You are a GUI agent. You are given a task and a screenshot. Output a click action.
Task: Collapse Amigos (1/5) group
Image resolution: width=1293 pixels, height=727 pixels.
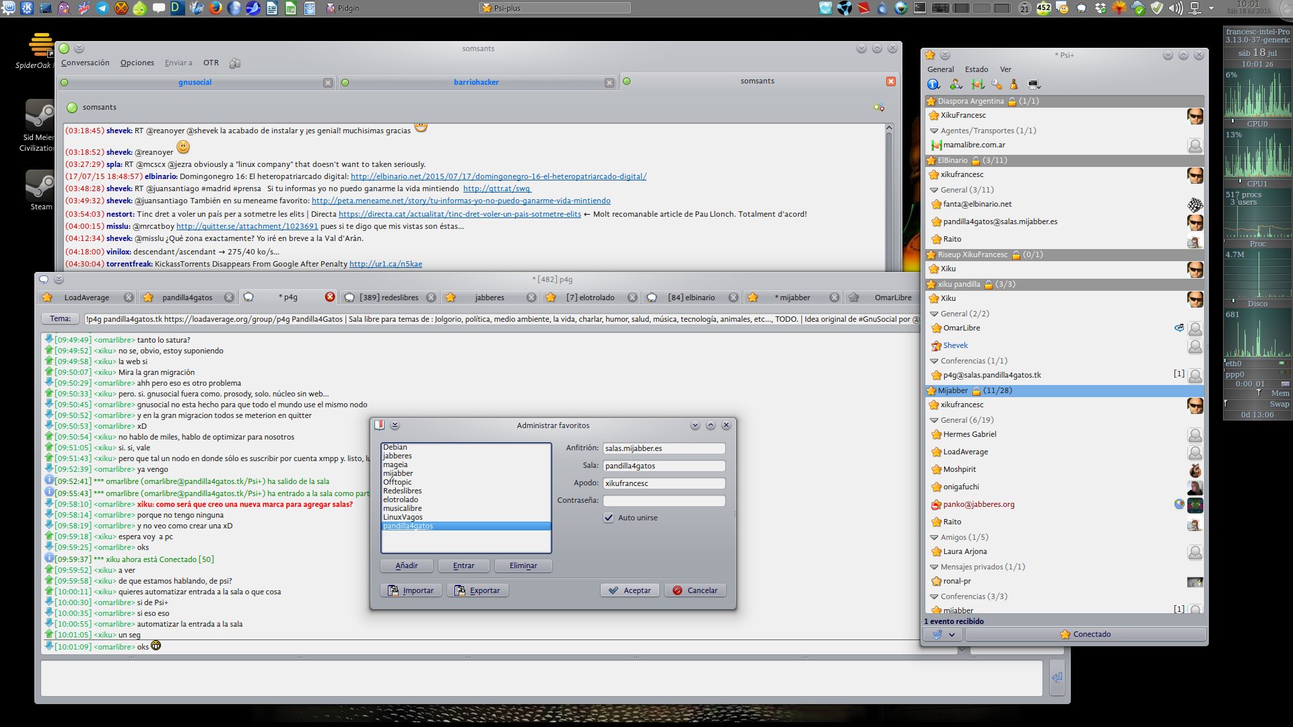point(934,537)
